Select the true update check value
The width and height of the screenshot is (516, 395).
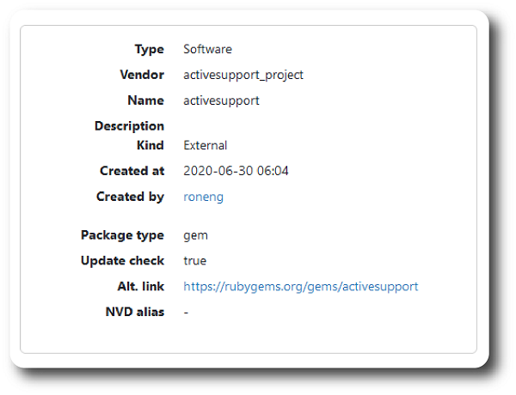tap(195, 260)
